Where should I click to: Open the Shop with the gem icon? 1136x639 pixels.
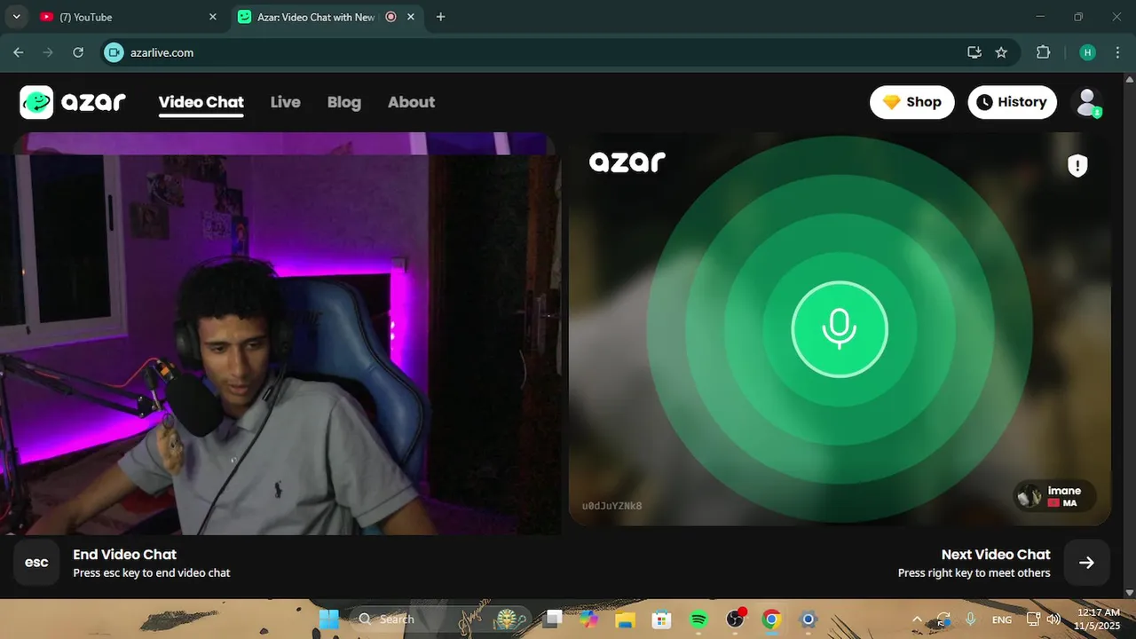[x=911, y=102]
